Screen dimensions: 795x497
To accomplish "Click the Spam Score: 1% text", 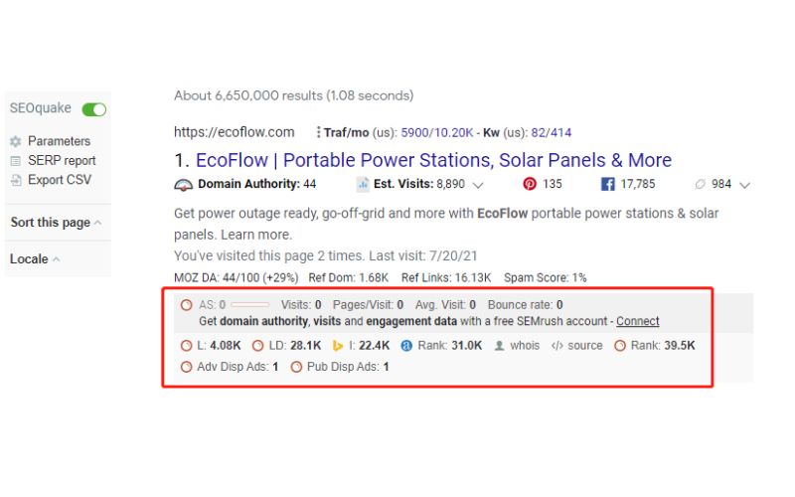I will 545,278.
